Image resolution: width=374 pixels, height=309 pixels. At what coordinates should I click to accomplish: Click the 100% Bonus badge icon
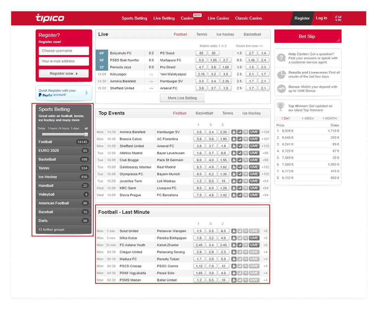(282, 88)
